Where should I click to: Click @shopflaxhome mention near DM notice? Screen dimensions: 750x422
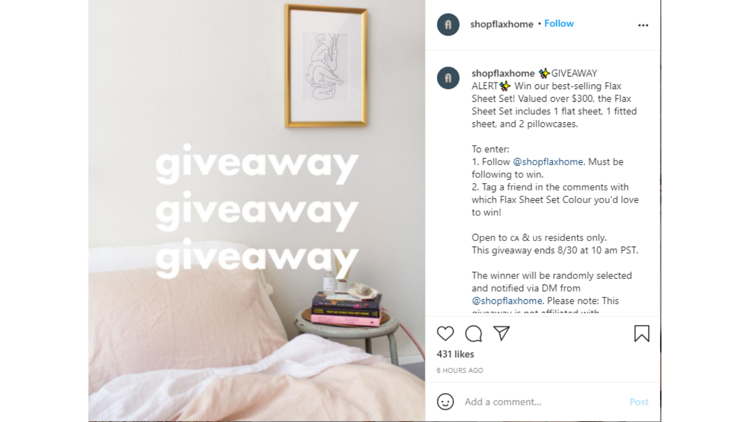click(507, 301)
